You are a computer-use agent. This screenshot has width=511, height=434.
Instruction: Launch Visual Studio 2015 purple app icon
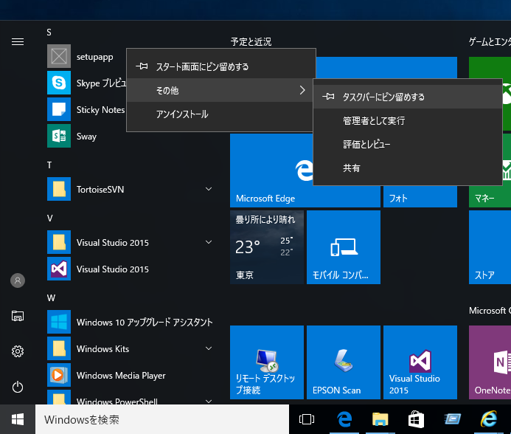[59, 269]
